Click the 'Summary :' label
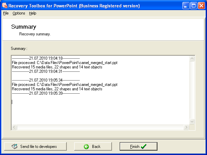The width and height of the screenshot is (207, 155). (x=19, y=49)
